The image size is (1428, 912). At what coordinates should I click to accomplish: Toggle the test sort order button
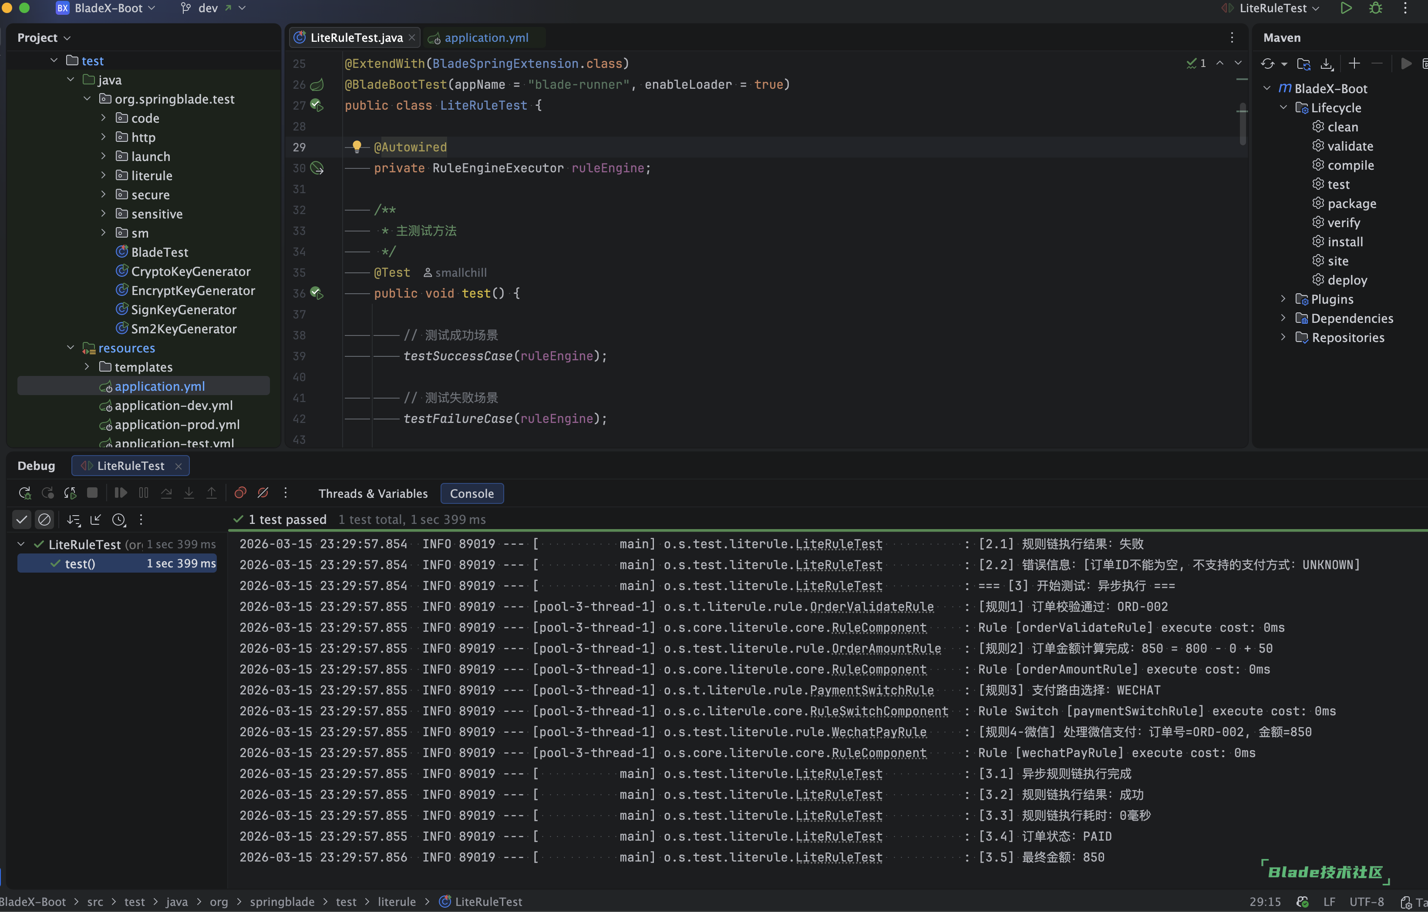[74, 520]
